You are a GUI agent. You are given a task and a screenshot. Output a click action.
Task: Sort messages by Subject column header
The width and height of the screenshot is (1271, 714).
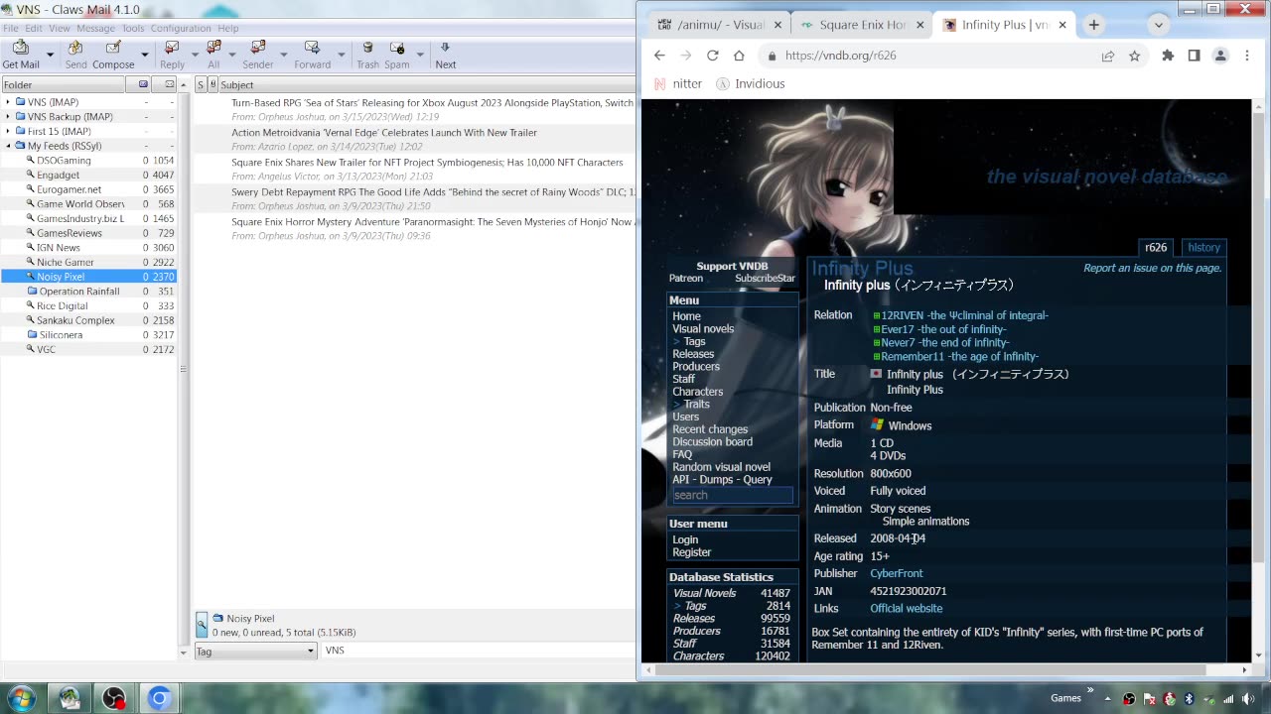[x=426, y=85]
